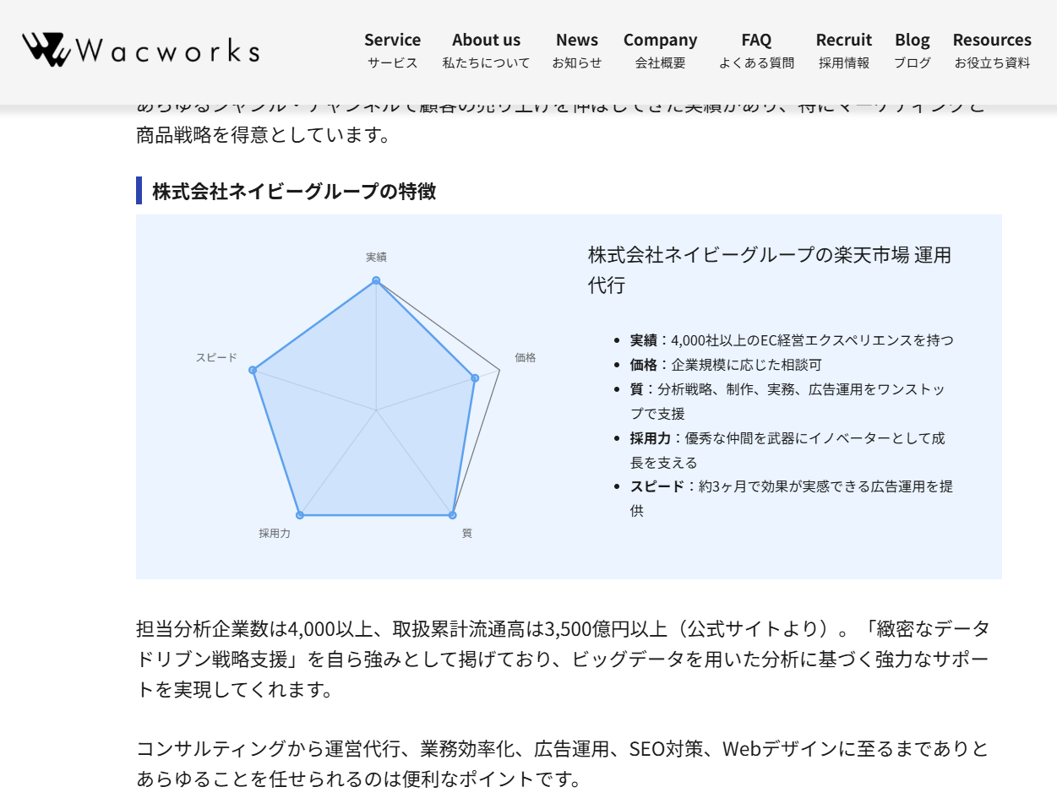Image resolution: width=1057 pixels, height=798 pixels.
Task: Click bullet スピード：約3ヶ月で効果が実感 text
Action: click(792, 498)
